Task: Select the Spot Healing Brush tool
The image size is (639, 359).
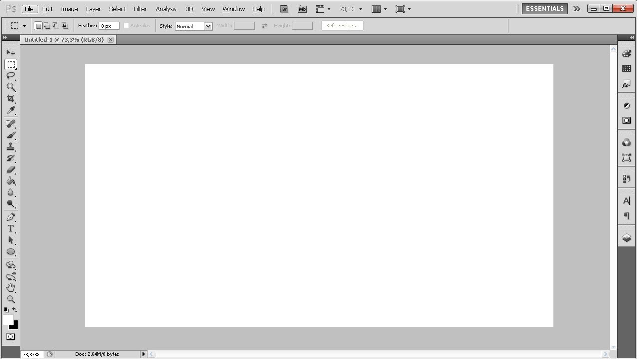Action: click(11, 124)
